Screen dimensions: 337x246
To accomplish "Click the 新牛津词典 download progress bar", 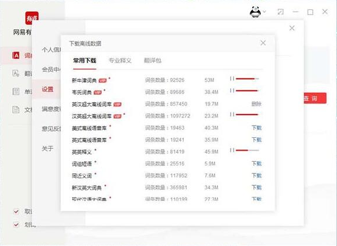I will coord(247,79).
